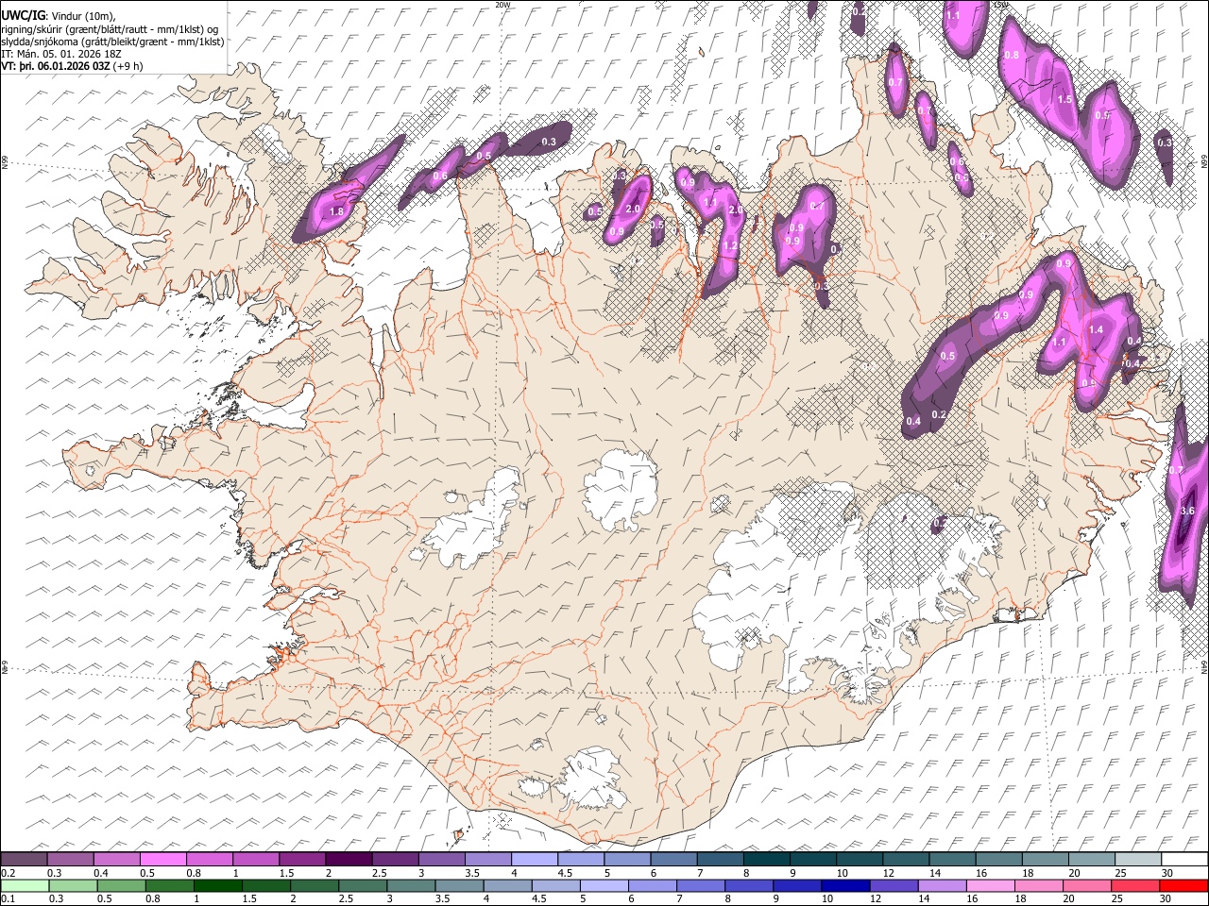
Task: Click the 1.5 precipitation value in the northeast sea
Action: point(1064,99)
